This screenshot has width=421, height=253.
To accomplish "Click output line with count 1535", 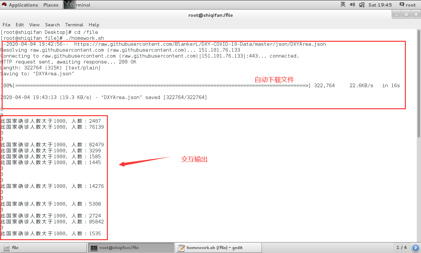I will (x=51, y=234).
